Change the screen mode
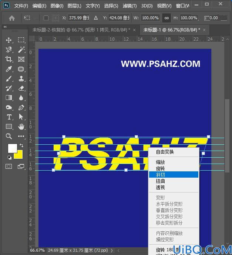This screenshot has height=255, width=232. pyautogui.click(x=21, y=167)
